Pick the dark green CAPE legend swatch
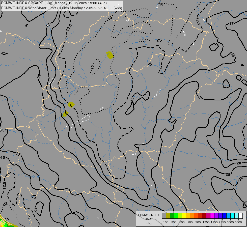247x227 pixels. coord(172,216)
